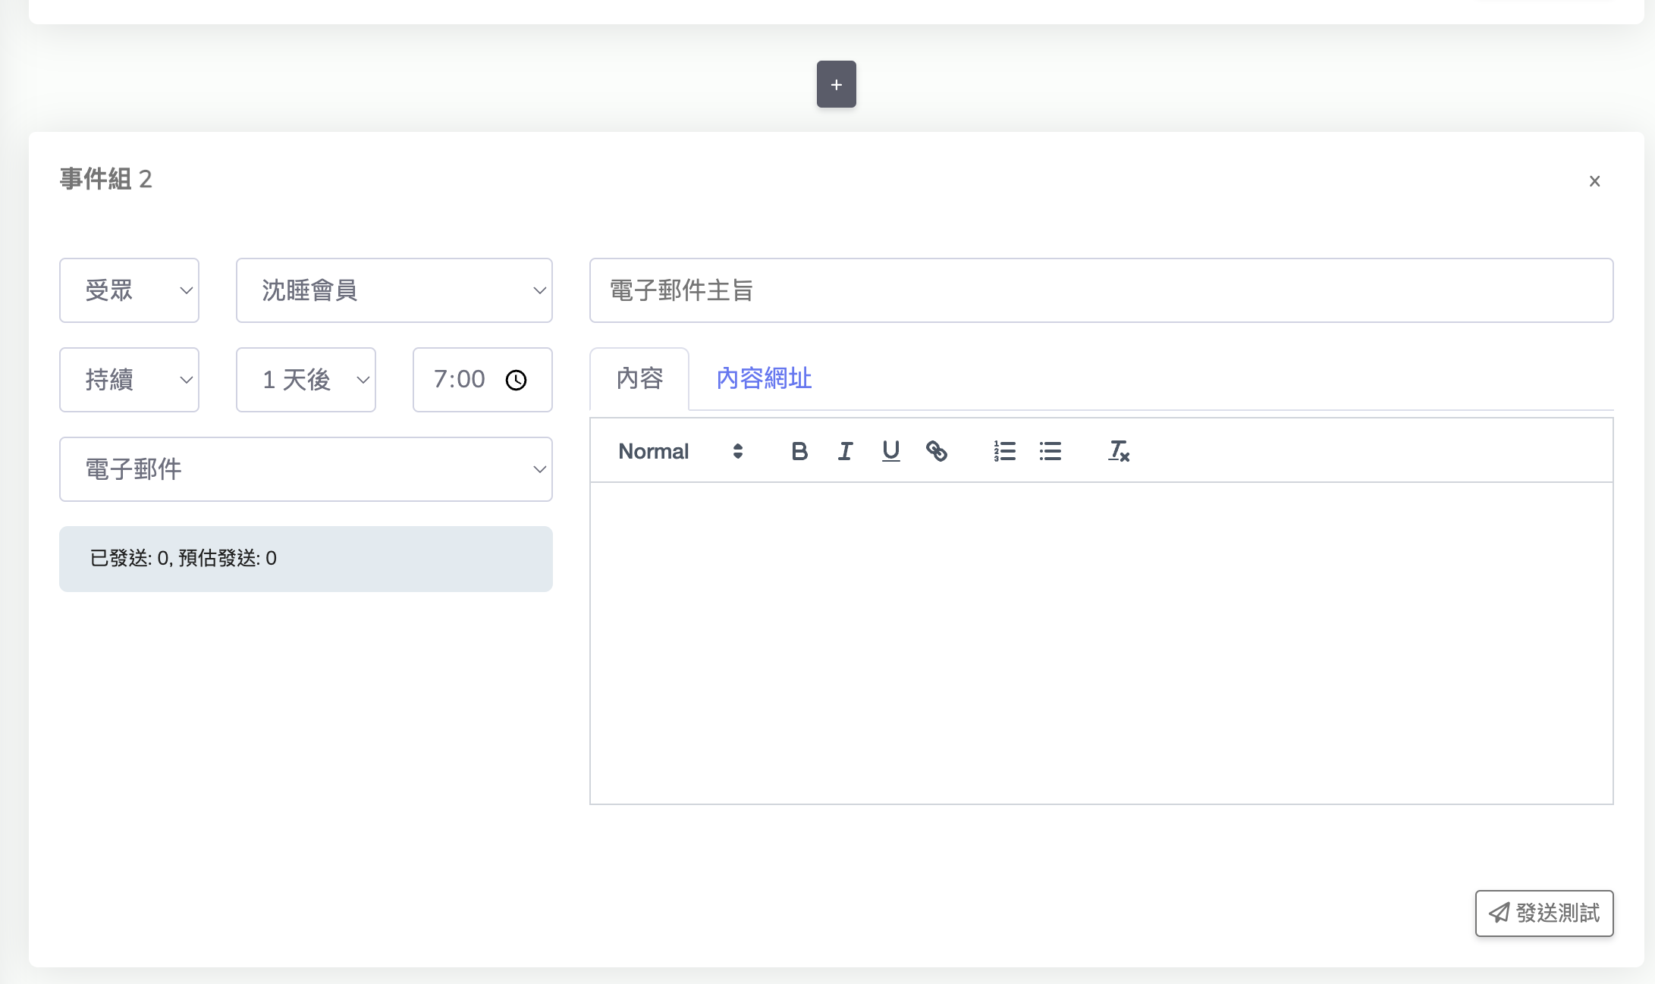Open the 持續 frequency dropdown

click(129, 380)
